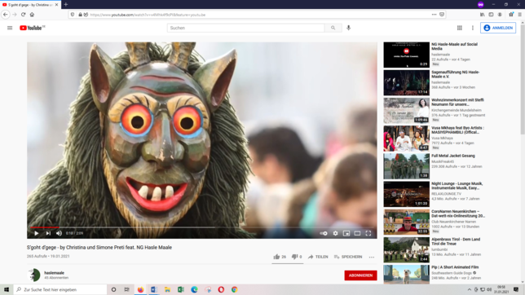Toggle the Firefox sidebar view
525x295 pixels.
click(x=491, y=15)
